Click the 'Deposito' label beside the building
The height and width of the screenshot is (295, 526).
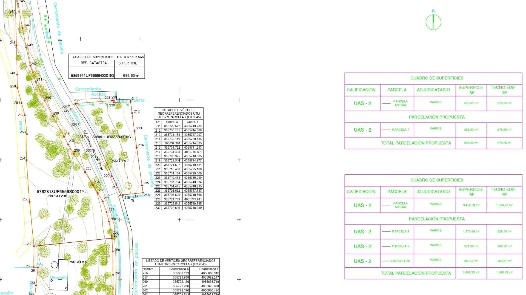click(x=59, y=277)
